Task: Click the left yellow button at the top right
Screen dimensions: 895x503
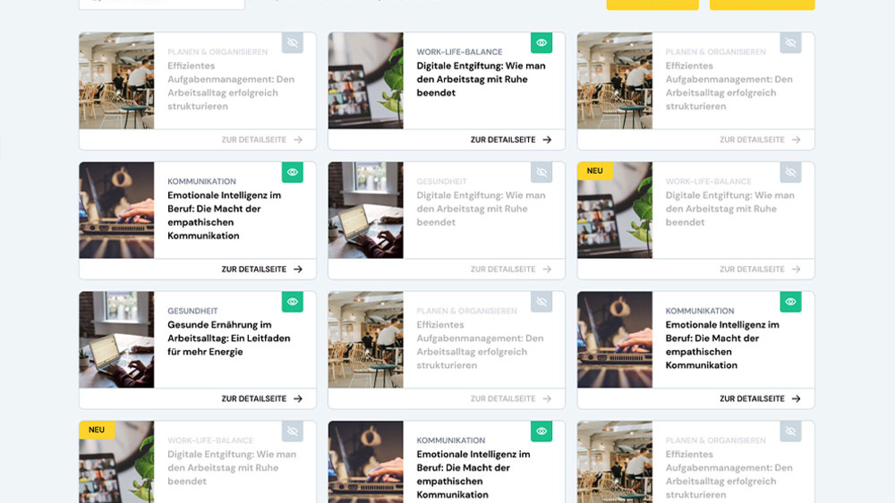Action: pyautogui.click(x=652, y=4)
